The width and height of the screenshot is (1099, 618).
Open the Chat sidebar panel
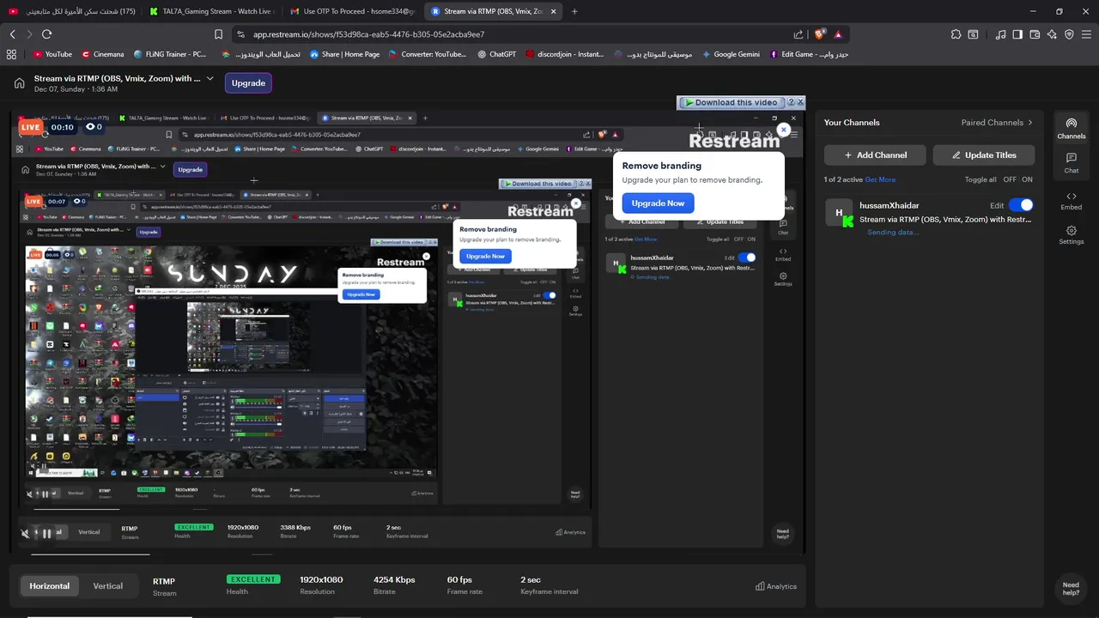point(1071,163)
